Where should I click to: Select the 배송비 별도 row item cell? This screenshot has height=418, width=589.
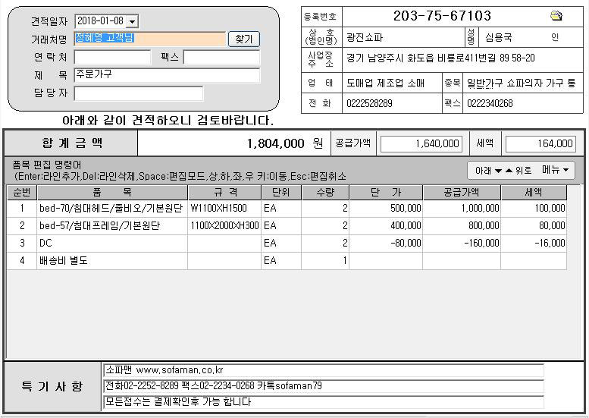pyautogui.click(x=111, y=260)
